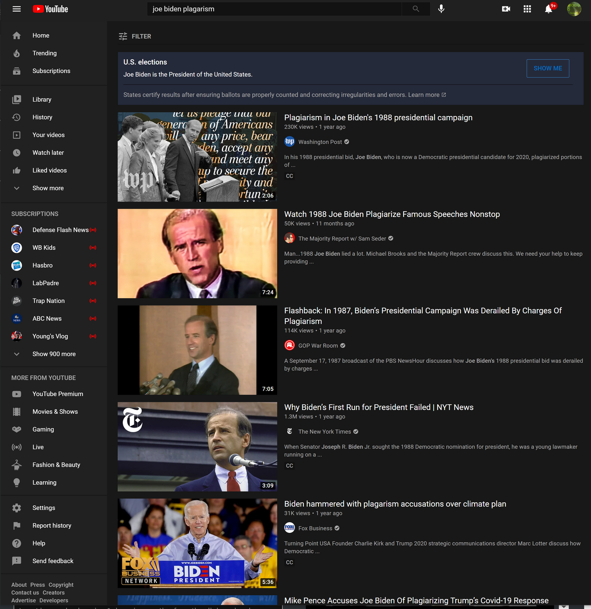
Task: Click the Developers footer link
Action: (54, 600)
